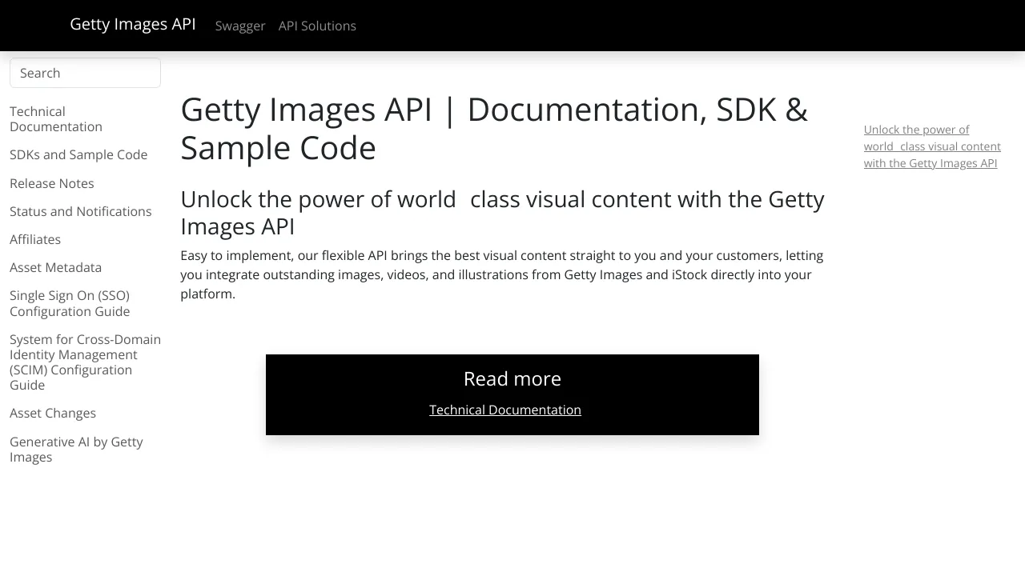Click the Technical Documentation link under Read more

click(505, 410)
